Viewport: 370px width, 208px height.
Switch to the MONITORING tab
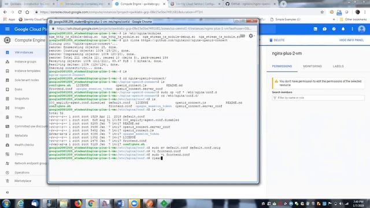point(312,66)
